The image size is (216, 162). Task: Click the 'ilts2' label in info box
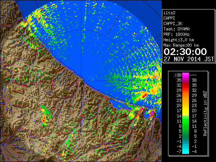click(x=169, y=13)
